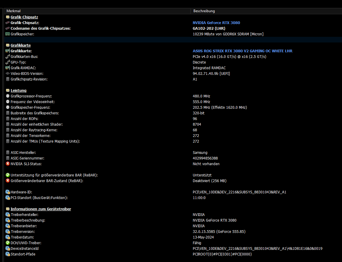The image size is (342, 262).
Task: Click the icon beside Grafikchipsatz-Revision
Action: 8,79
